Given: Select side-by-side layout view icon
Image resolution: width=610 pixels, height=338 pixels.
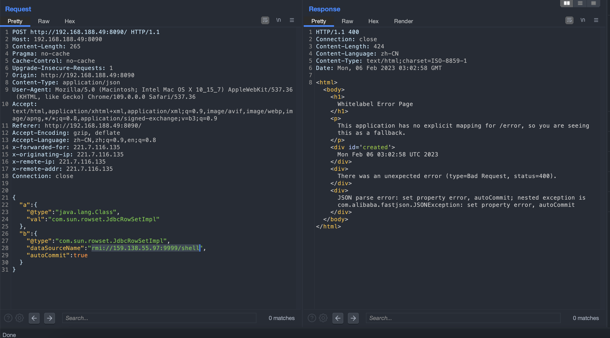Looking at the screenshot, I should [x=567, y=3].
